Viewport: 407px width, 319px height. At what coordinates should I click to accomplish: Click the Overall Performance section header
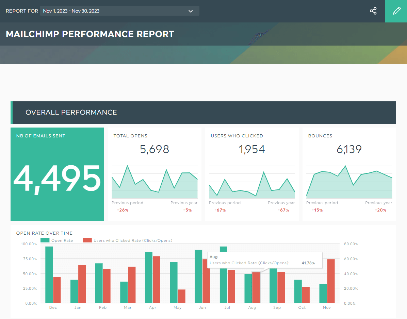pos(203,112)
